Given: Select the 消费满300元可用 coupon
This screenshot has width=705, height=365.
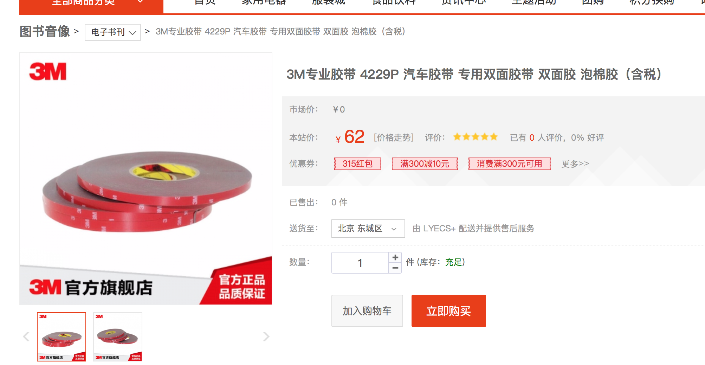Looking at the screenshot, I should [x=510, y=164].
